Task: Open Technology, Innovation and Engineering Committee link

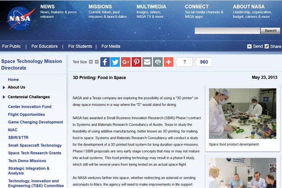Action: pos(36,183)
